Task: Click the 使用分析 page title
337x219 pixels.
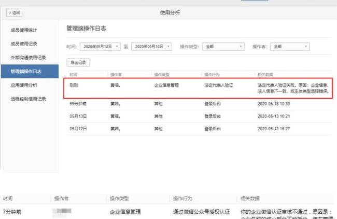Action: point(170,12)
